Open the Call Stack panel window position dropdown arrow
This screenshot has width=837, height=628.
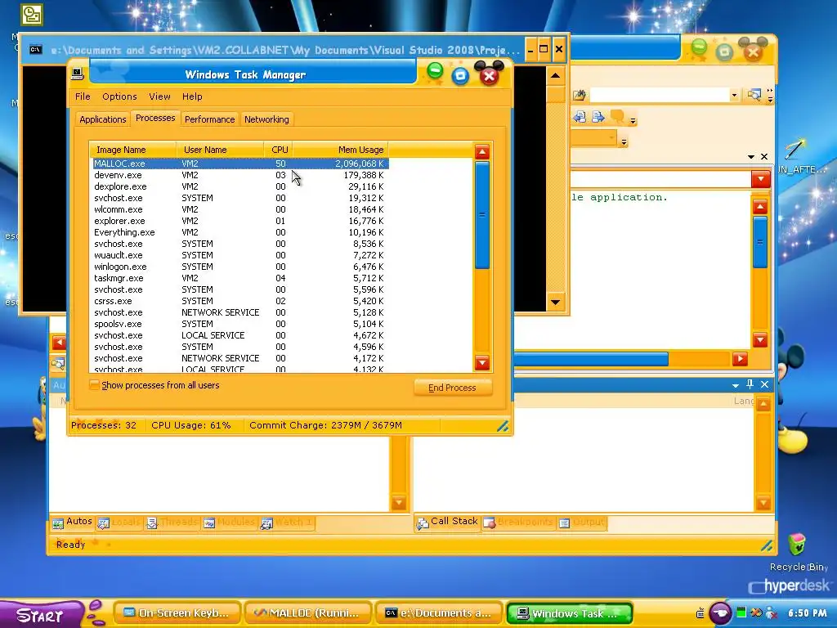(736, 385)
